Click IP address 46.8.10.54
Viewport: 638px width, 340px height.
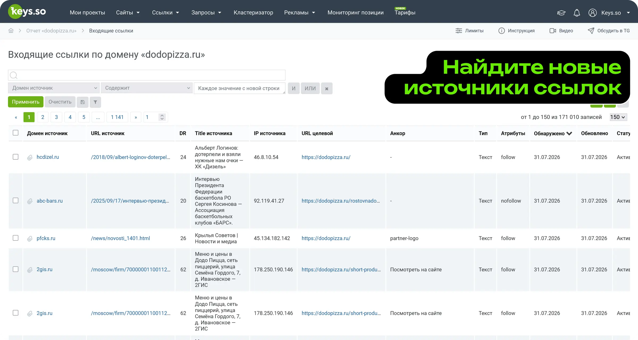tap(266, 157)
